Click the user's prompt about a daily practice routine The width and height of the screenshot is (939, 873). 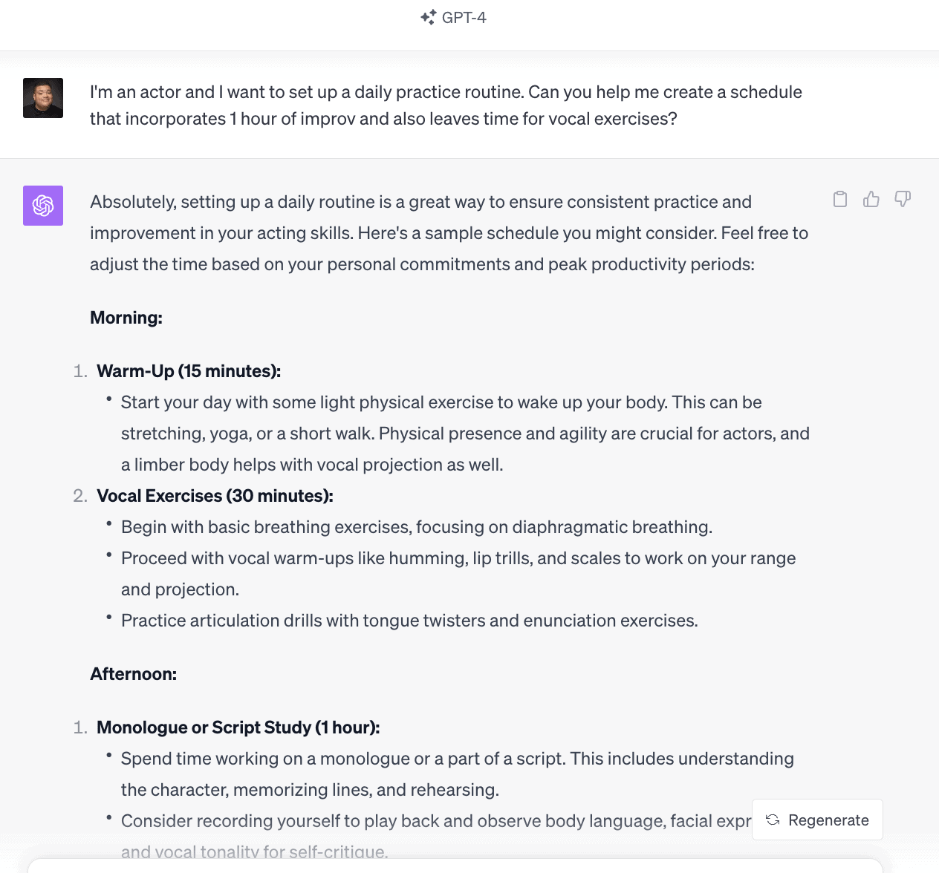pos(446,105)
